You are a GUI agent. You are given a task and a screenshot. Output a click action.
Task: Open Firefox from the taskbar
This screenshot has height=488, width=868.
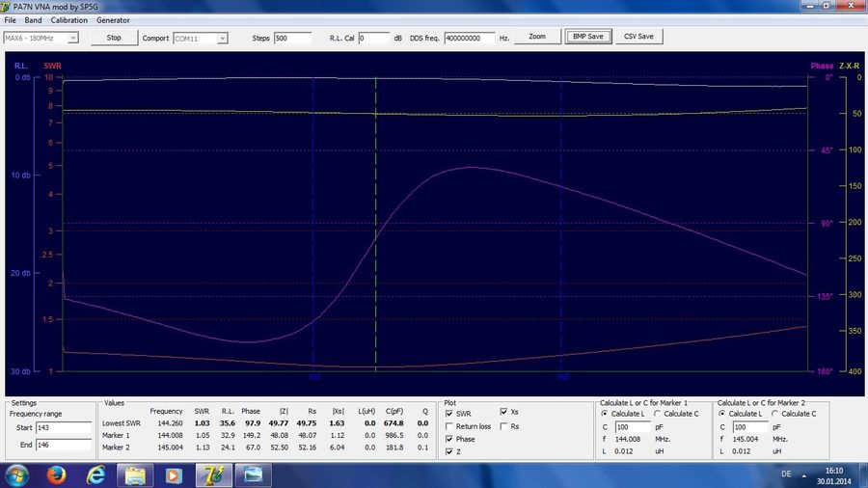(56, 474)
